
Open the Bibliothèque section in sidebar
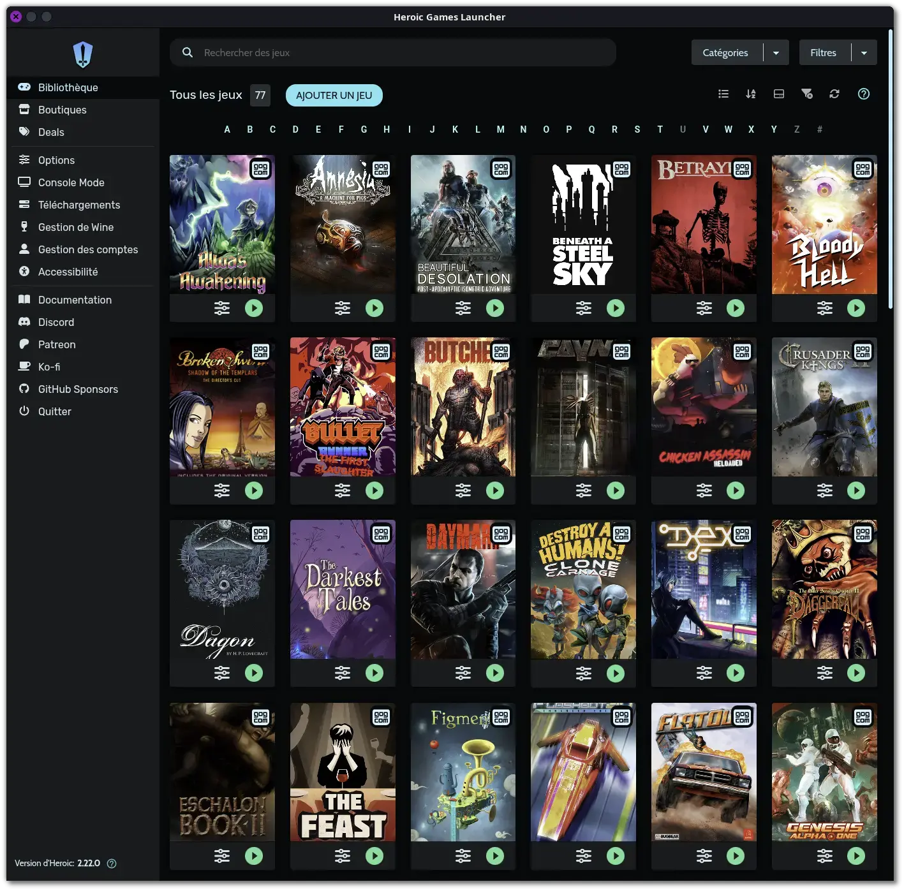click(83, 87)
